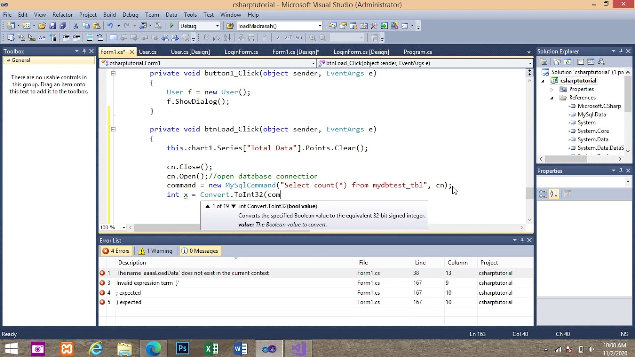The height and width of the screenshot is (357, 635).
Task: Decrease line indent toolbar icon
Action: 66,38
